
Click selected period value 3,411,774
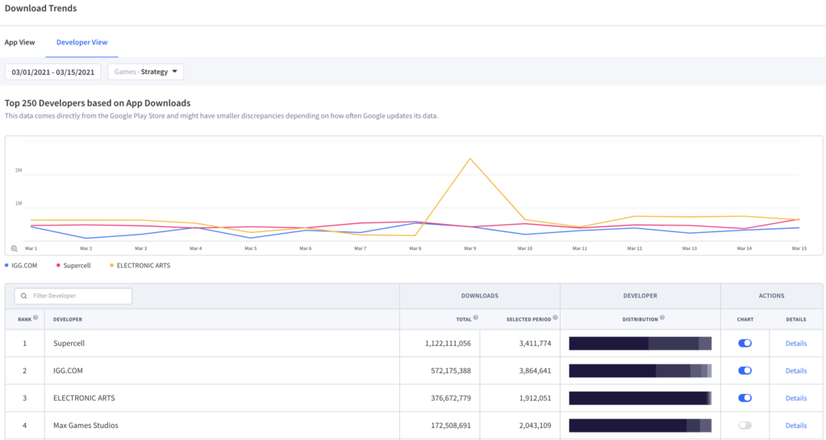tap(536, 343)
